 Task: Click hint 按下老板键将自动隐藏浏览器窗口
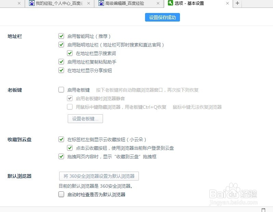pyautogui.click(x=147, y=90)
